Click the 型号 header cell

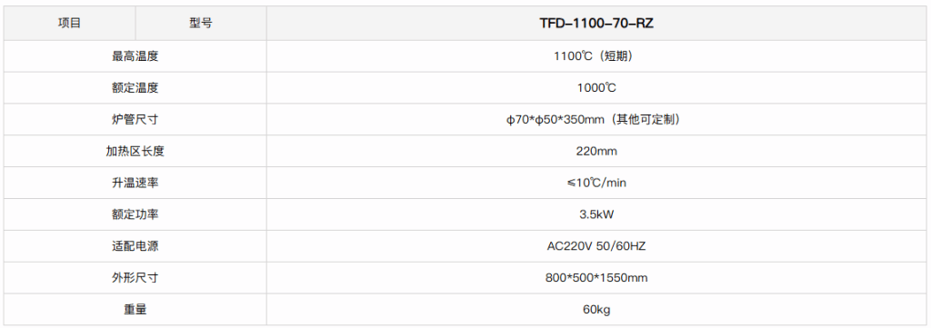pyautogui.click(x=201, y=24)
